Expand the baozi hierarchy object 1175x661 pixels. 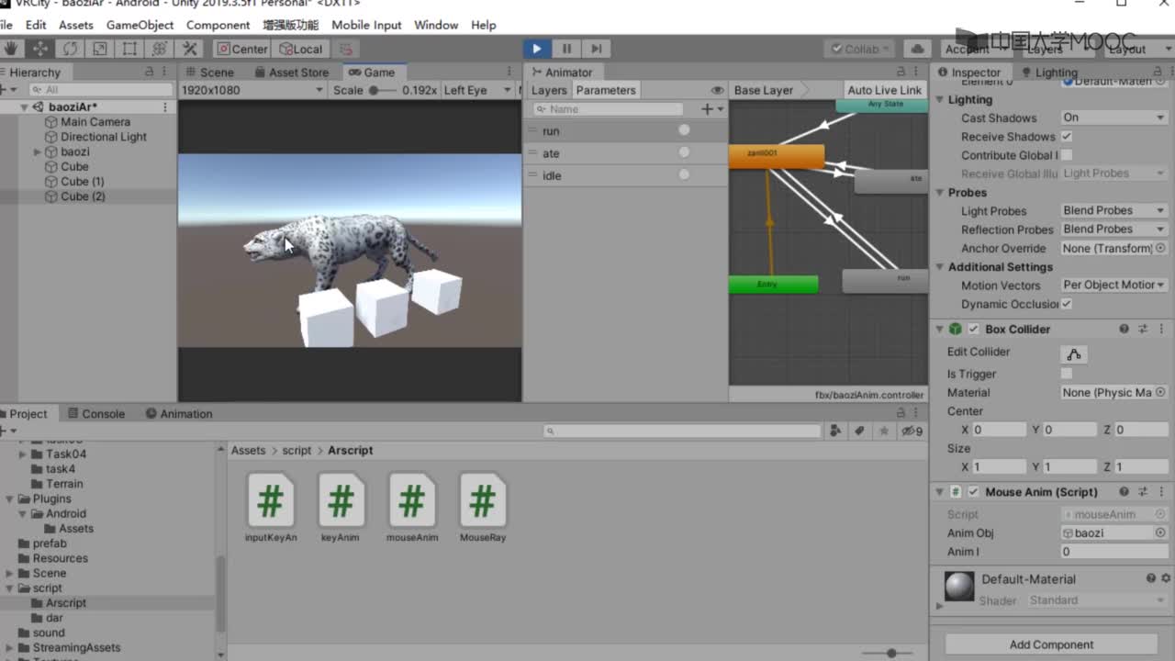pos(38,151)
